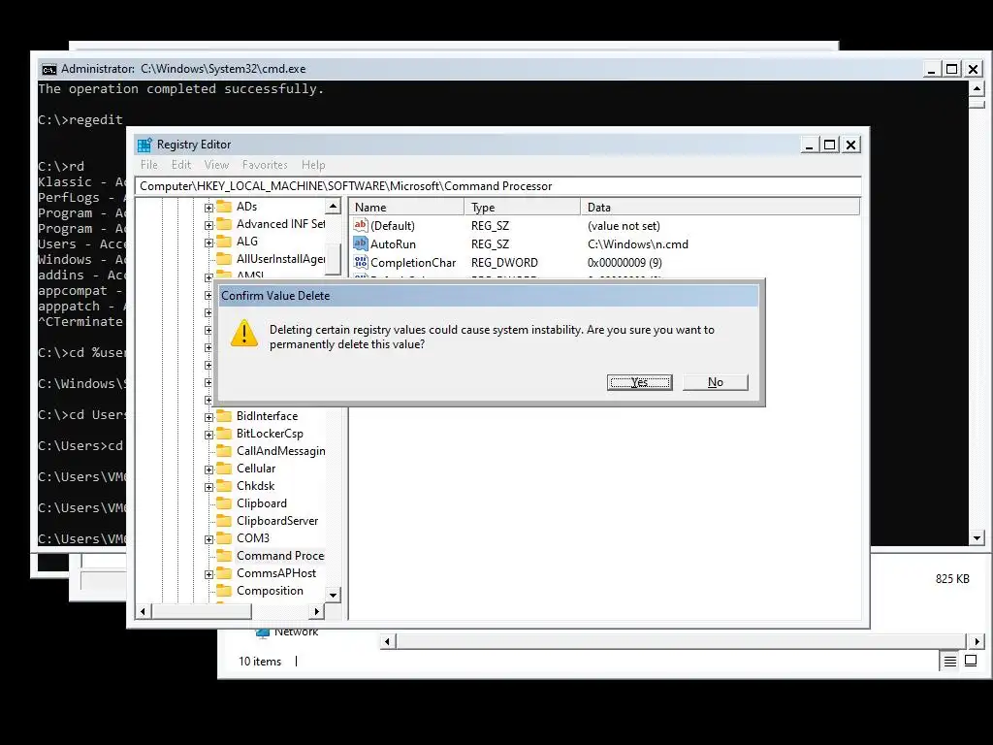Click the cmd window scroll down arrow
Screen dimensions: 993x745
tap(977, 537)
